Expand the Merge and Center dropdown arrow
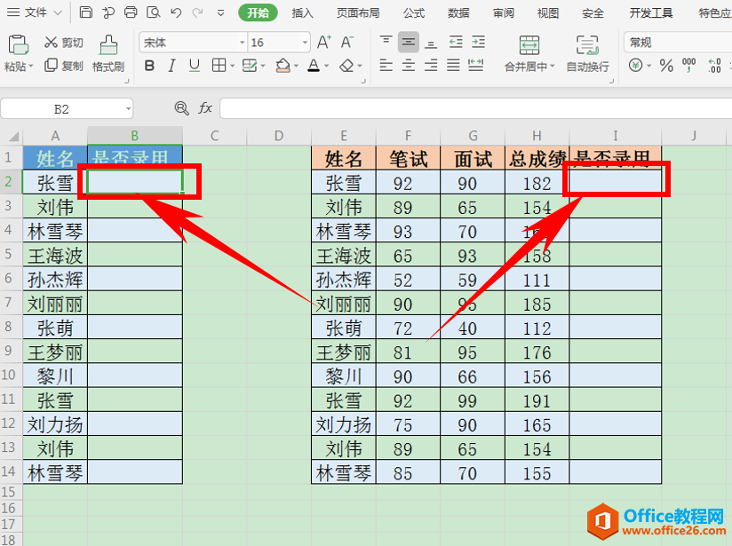The height and width of the screenshot is (546, 732). [x=553, y=67]
